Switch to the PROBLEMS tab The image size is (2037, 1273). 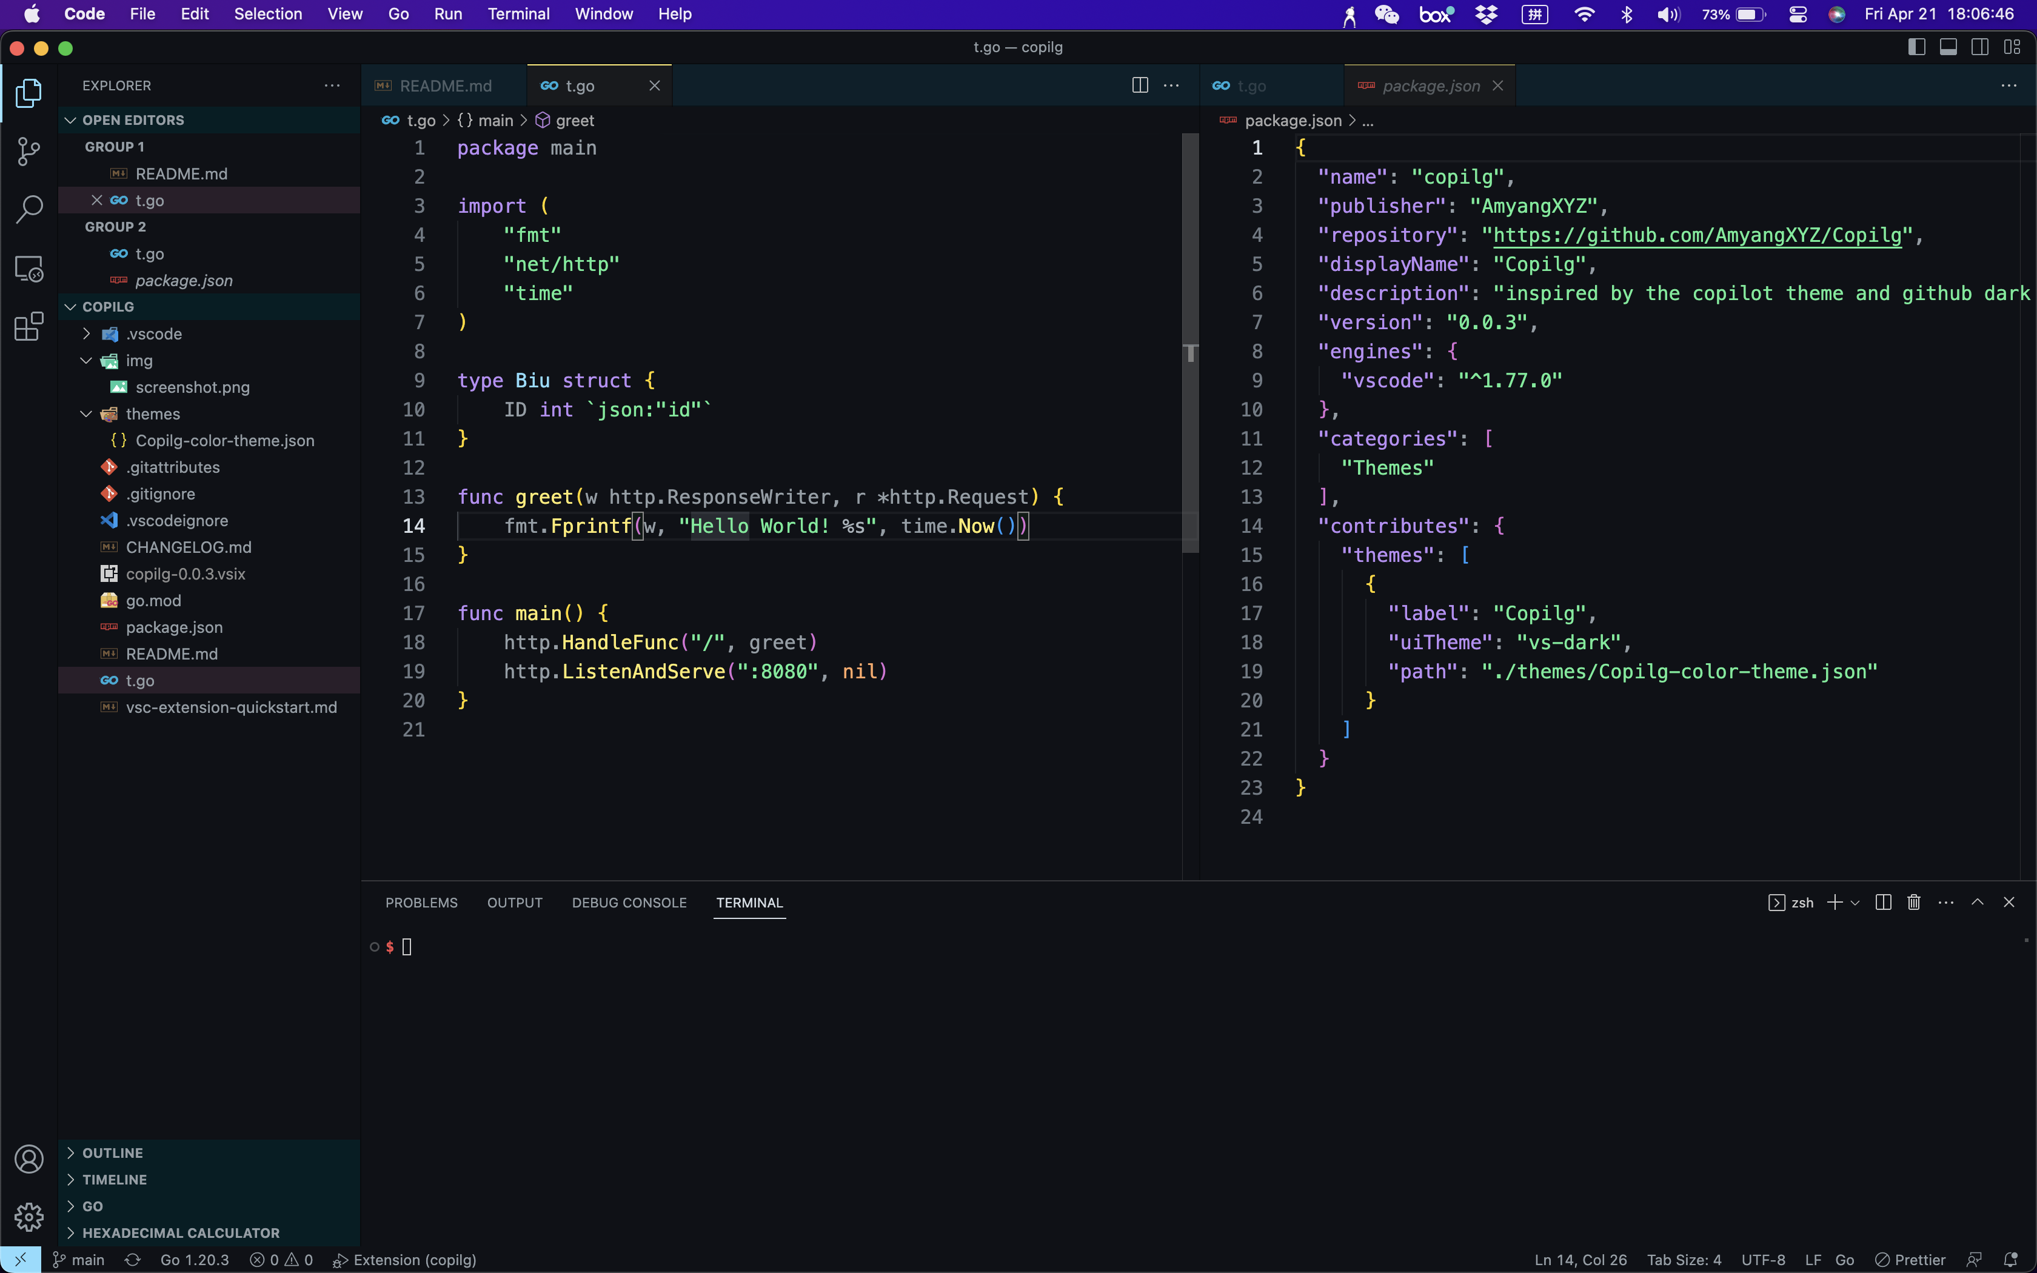click(x=421, y=903)
